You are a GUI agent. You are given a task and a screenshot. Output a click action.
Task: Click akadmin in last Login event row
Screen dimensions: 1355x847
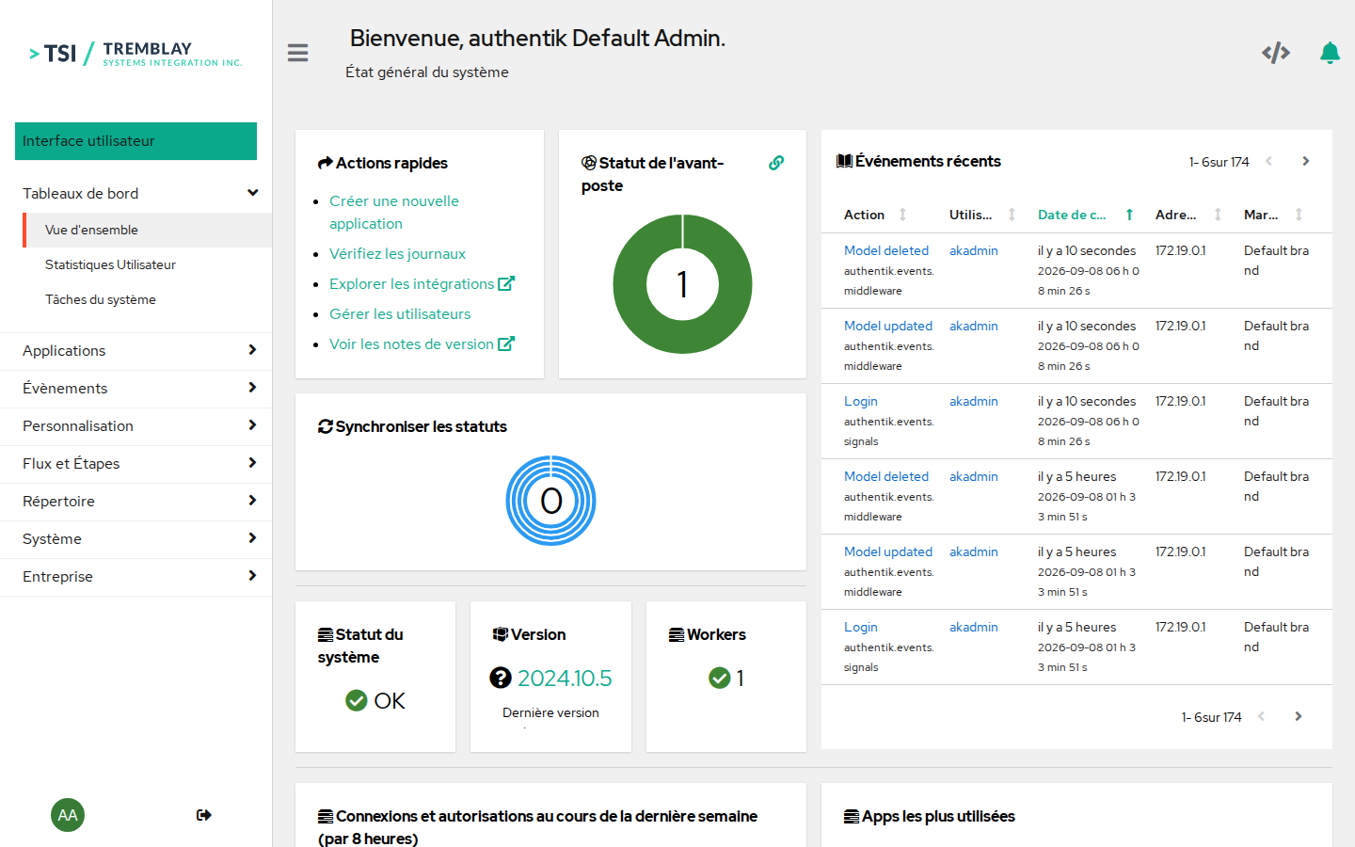[x=974, y=627]
